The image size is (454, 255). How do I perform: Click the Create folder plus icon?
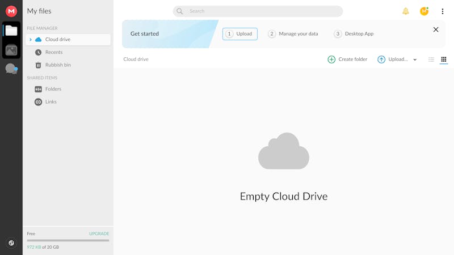coord(331,59)
